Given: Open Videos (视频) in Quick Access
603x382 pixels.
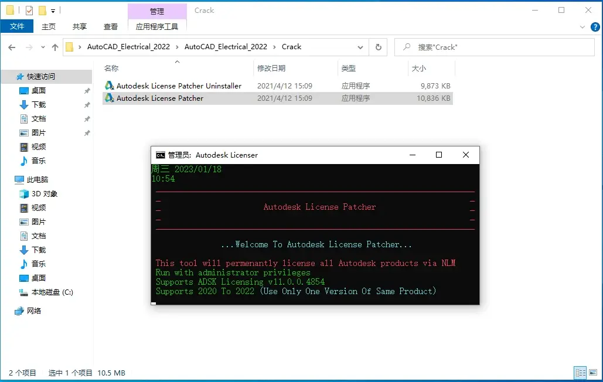Looking at the screenshot, I should 39,147.
